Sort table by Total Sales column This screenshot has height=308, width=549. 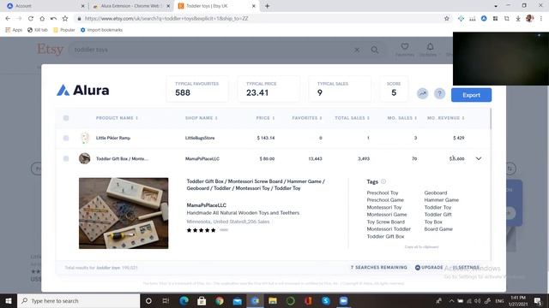coord(353,118)
